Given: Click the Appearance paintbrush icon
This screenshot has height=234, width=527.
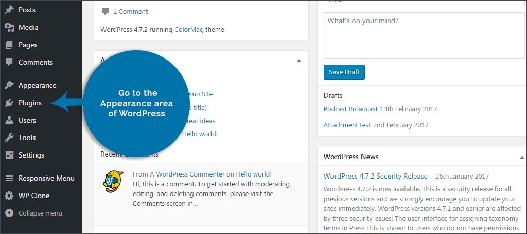Looking at the screenshot, I should 9,85.
